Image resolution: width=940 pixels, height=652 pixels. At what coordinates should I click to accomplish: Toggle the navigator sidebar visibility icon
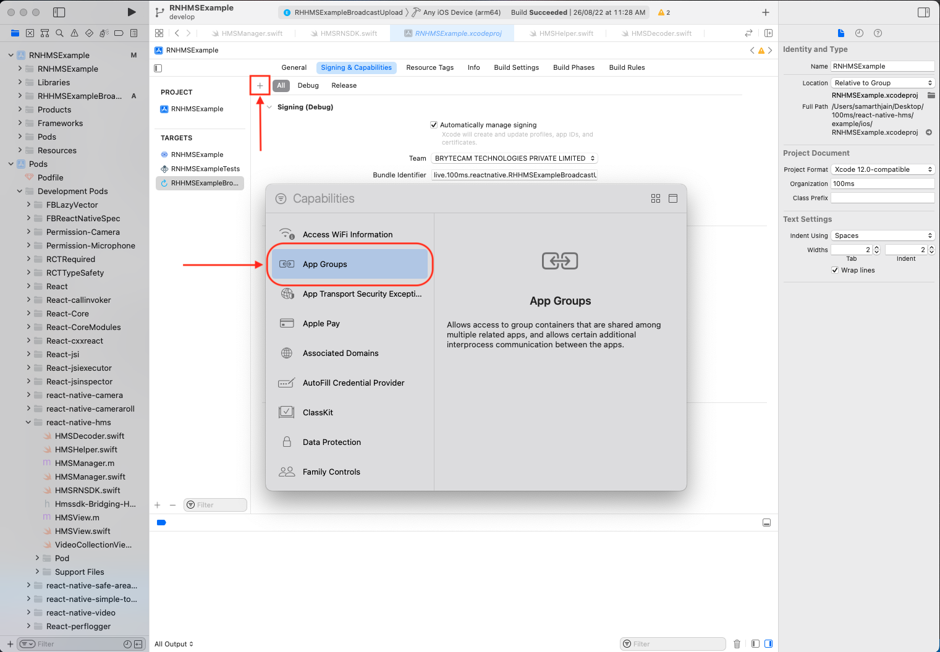59,12
